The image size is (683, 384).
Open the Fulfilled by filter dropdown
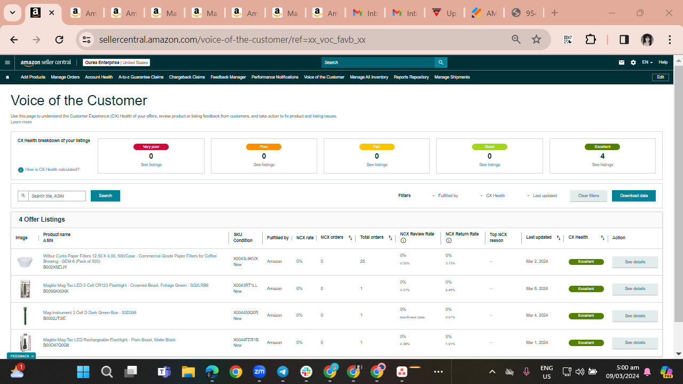pyautogui.click(x=445, y=195)
